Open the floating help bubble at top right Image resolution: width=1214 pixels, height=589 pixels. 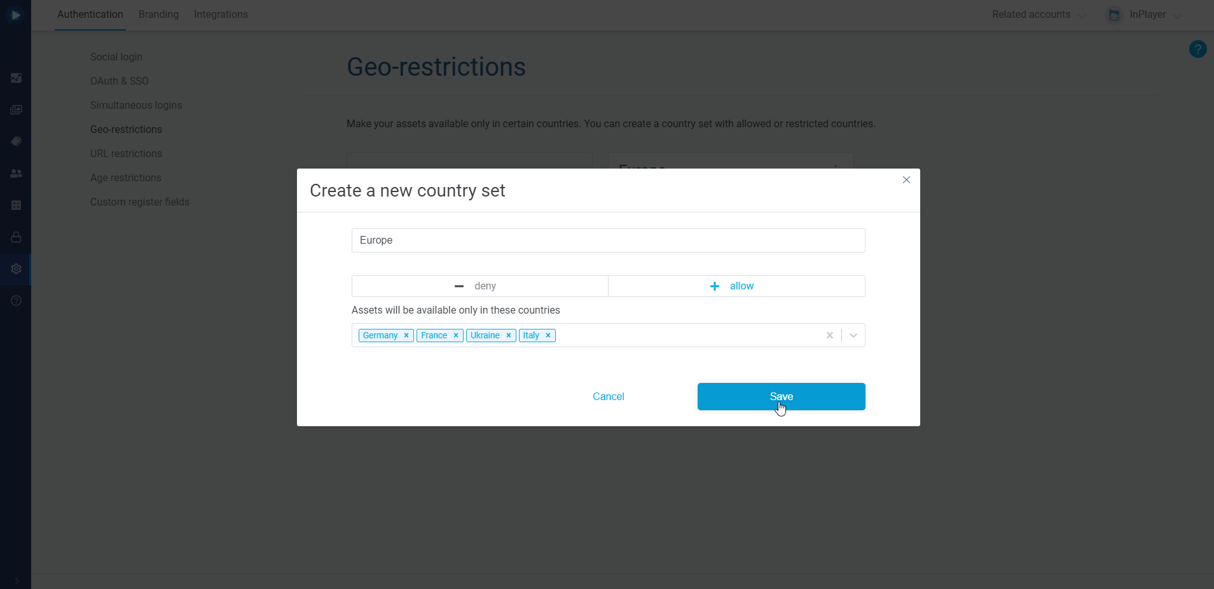pyautogui.click(x=1197, y=48)
